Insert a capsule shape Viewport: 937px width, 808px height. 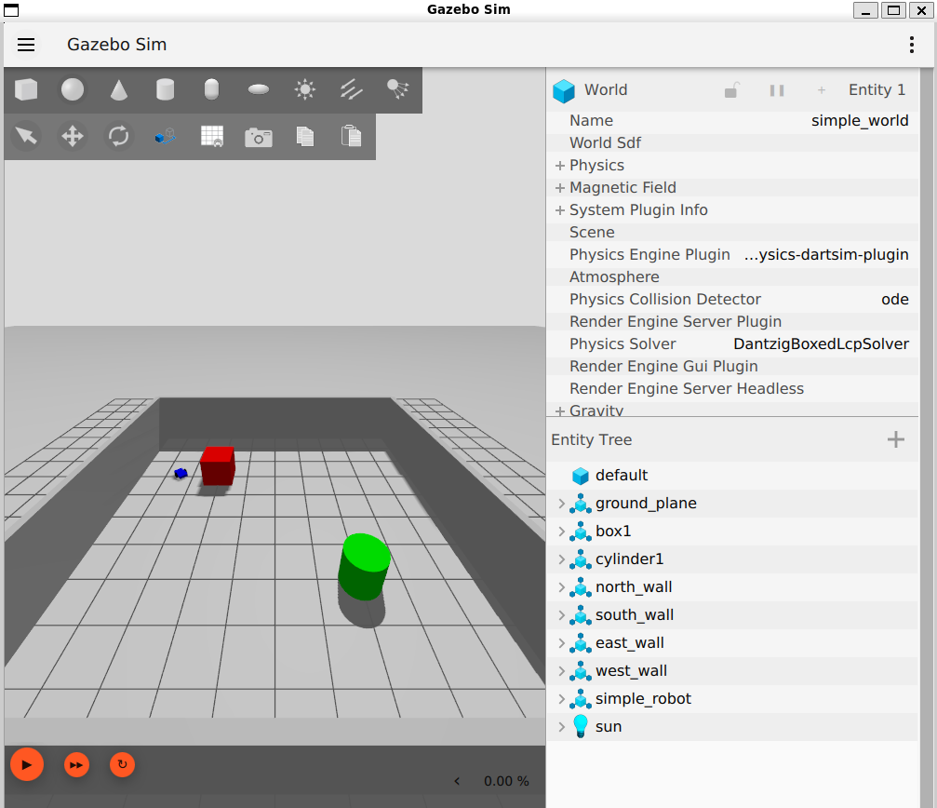[x=211, y=89]
